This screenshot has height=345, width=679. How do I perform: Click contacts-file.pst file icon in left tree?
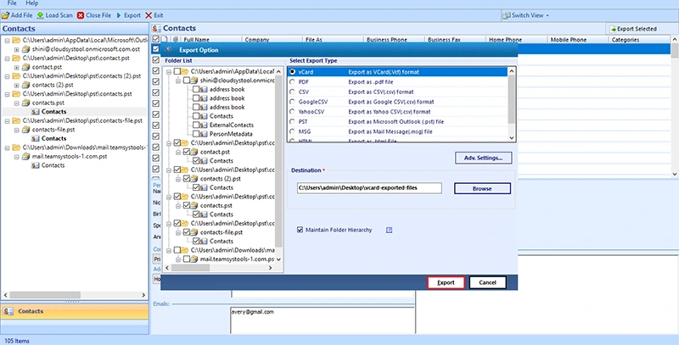(x=25, y=130)
